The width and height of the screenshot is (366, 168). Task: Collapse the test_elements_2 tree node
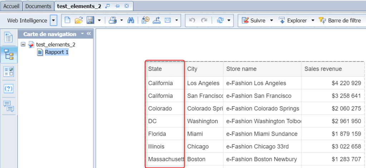click(23, 45)
